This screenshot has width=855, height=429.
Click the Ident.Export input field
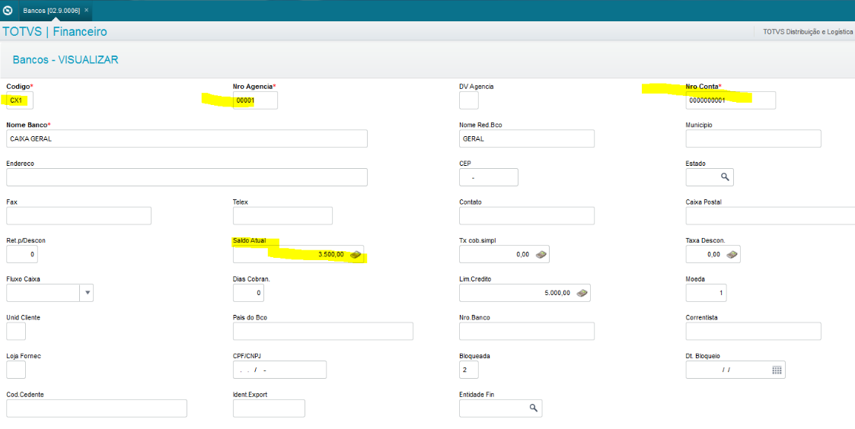point(269,408)
